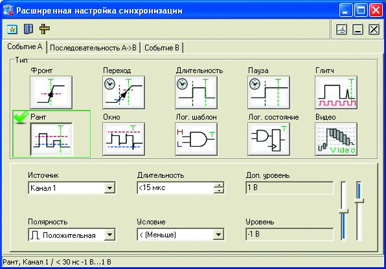Click the Доп. уровень field showing 1 В
The height and width of the screenshot is (269, 386).
(x=289, y=188)
